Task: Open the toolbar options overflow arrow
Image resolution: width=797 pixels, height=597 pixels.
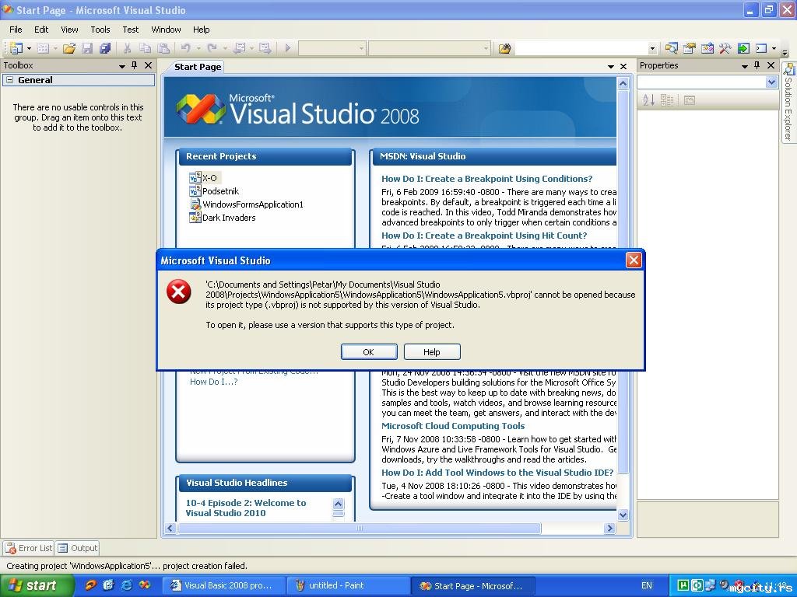Action: tap(785, 52)
